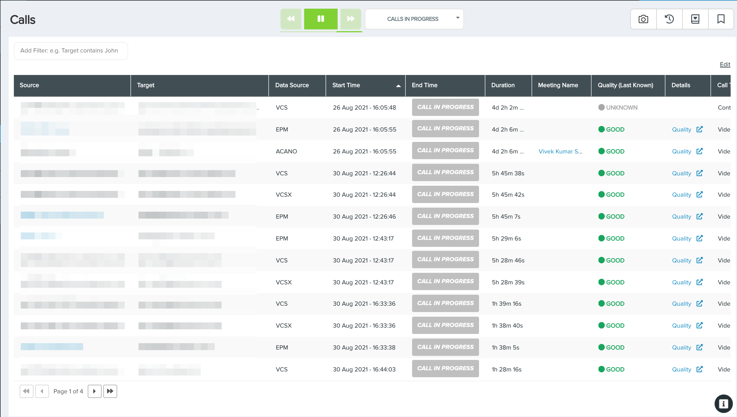Focus the Add Filter input field

click(71, 51)
